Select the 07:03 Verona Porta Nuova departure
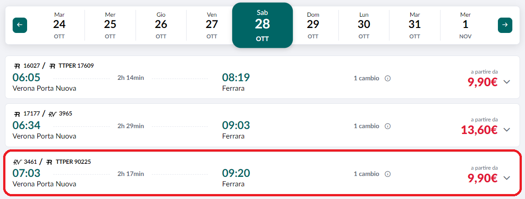Image resolution: width=525 pixels, height=199 pixels. coord(44,178)
